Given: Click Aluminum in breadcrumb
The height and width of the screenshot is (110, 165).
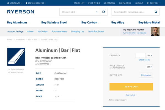Looking at the screenshot, I should [x=20, y=40].
